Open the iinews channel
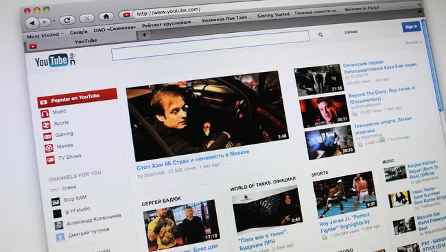Screen dimensions: 446x252 [x=69, y=188]
